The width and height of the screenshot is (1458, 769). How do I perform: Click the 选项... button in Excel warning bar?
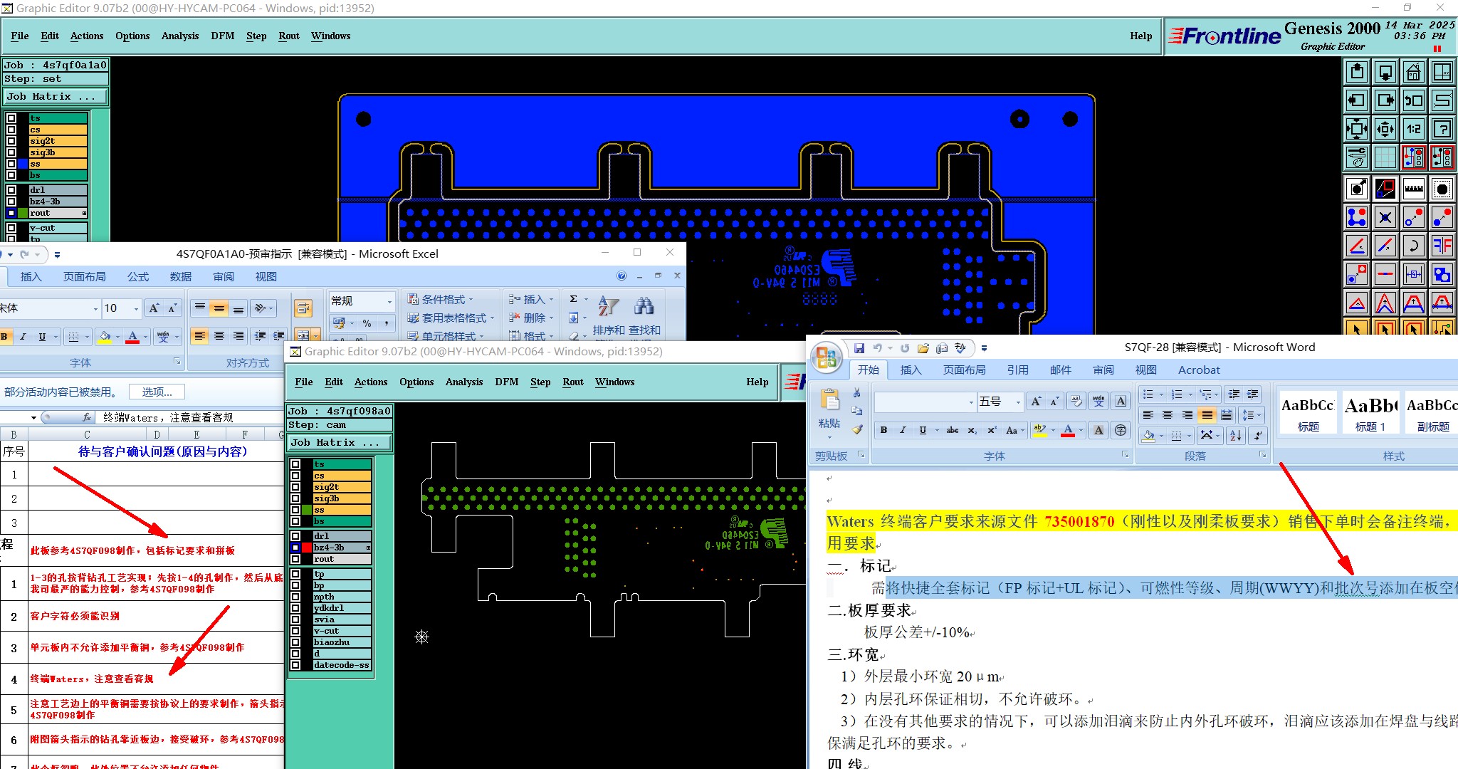[157, 392]
